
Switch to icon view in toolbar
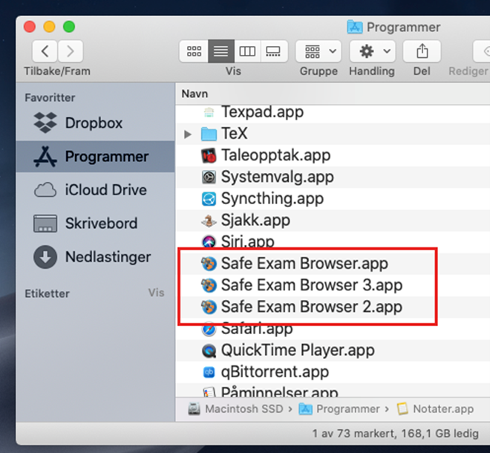click(x=195, y=51)
